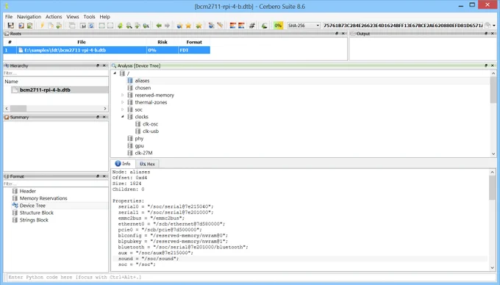
Task: Float the Roots panel
Action: [x=337, y=34]
